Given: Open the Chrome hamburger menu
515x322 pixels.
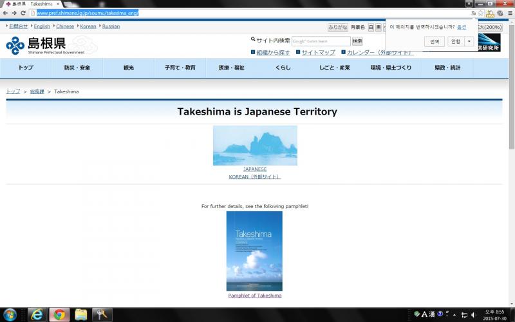Looking at the screenshot, I should pyautogui.click(x=509, y=13).
